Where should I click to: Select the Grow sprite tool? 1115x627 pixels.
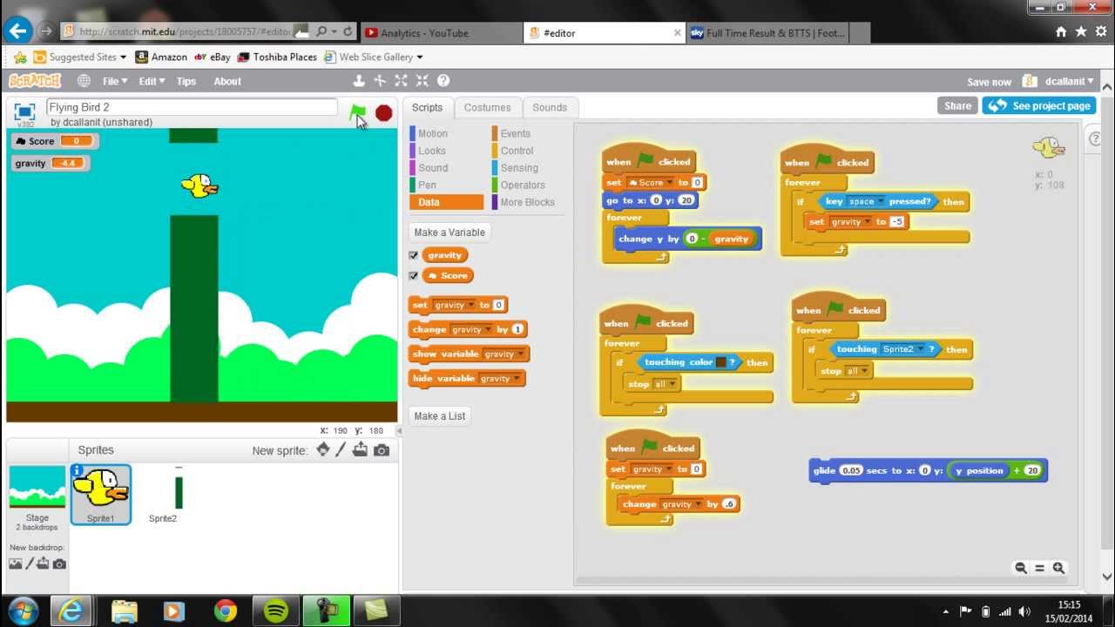tap(401, 81)
